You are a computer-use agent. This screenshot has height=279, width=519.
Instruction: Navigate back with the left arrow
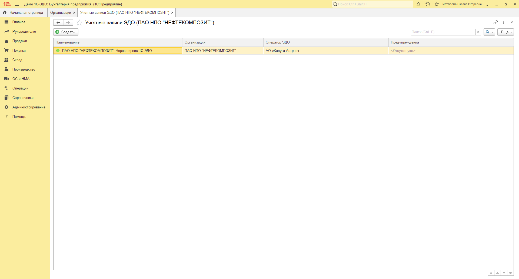[x=58, y=23]
